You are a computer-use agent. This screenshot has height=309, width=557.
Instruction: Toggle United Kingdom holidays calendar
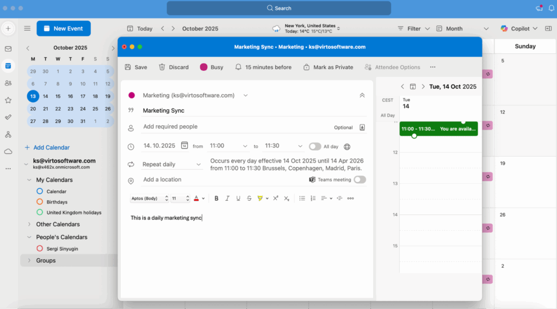(40, 212)
